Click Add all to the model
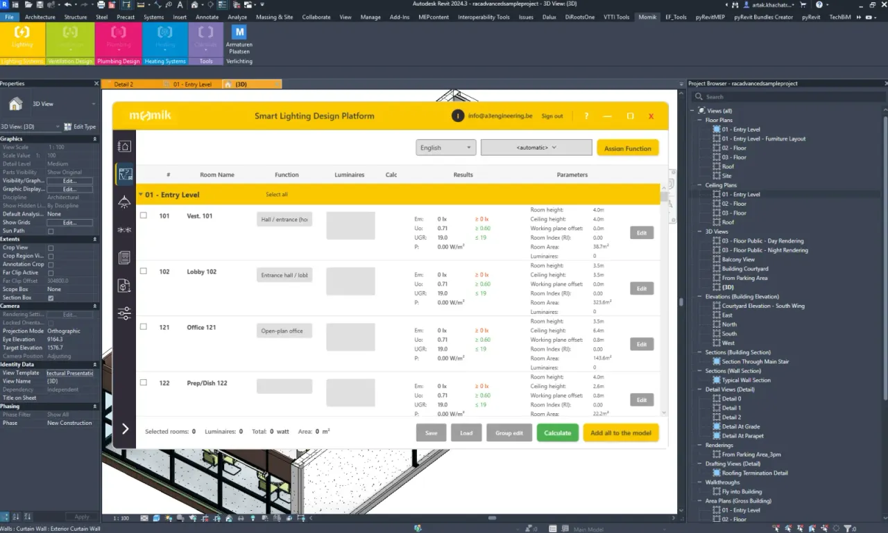The height and width of the screenshot is (533, 888). pos(621,432)
